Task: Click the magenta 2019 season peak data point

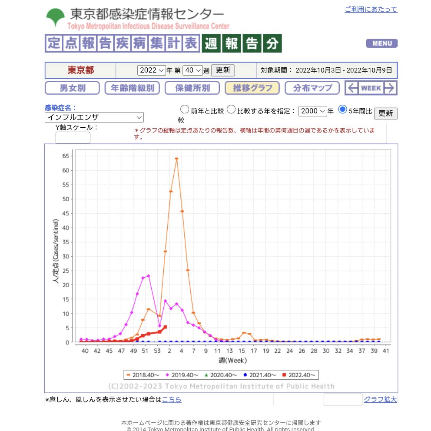Action: (149, 276)
